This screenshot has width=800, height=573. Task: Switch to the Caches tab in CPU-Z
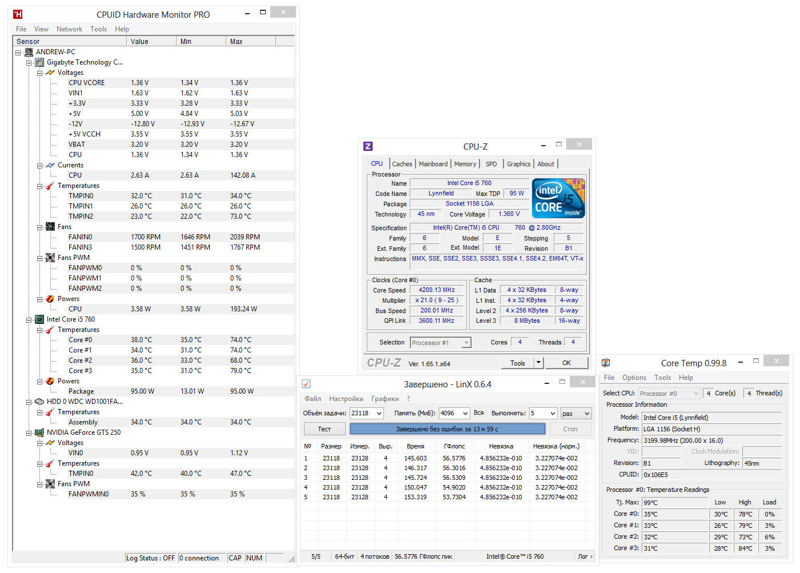pyautogui.click(x=402, y=164)
